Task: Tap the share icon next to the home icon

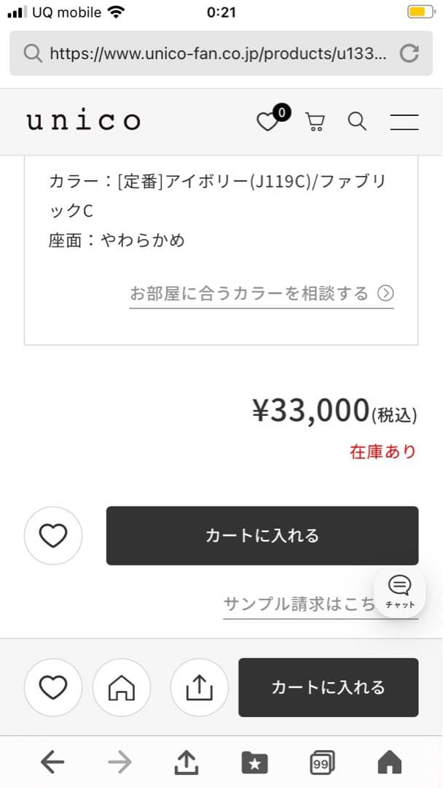Action: click(199, 687)
